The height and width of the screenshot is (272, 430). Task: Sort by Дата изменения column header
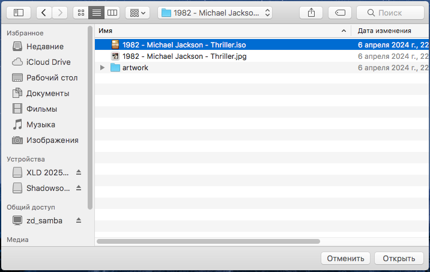[390, 31]
